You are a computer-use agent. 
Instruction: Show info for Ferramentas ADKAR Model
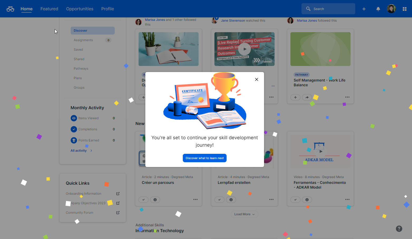[307, 200]
